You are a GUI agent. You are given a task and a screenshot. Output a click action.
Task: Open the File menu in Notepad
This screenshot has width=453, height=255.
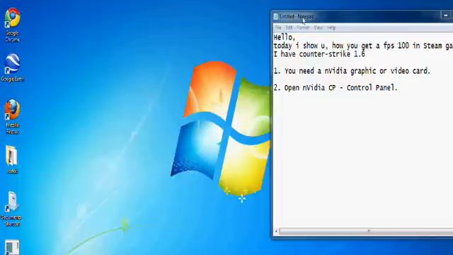point(278,28)
